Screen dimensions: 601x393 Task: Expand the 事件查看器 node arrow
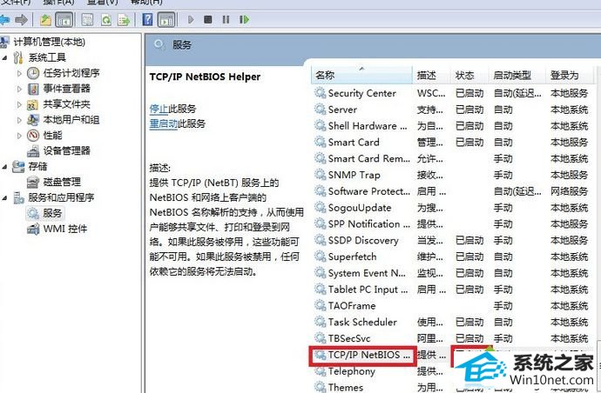[19, 89]
